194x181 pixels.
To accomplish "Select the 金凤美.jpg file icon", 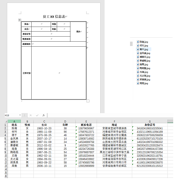I will click(x=138, y=53).
